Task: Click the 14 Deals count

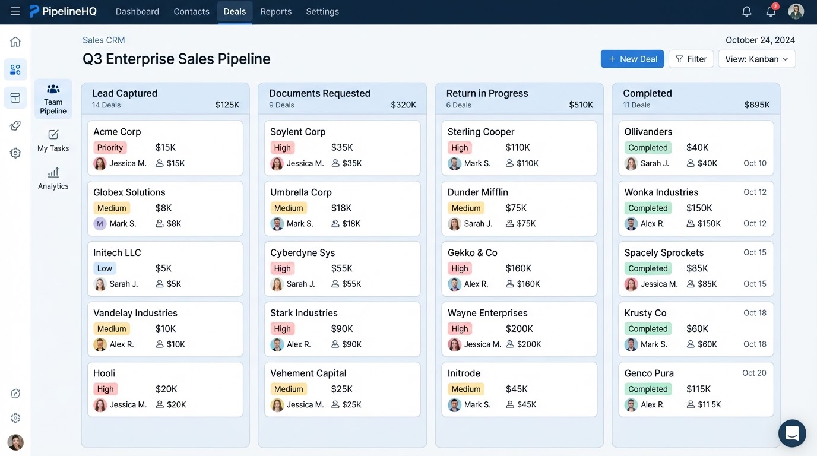Action: point(106,105)
